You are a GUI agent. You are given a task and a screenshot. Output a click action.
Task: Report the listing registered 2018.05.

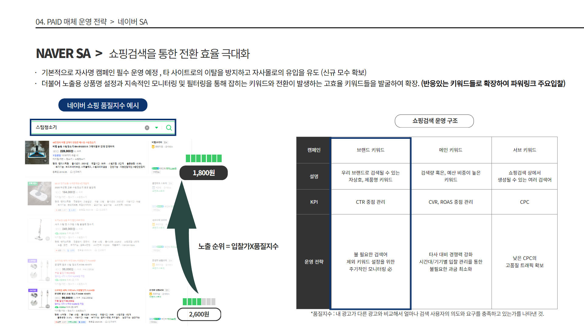(x=75, y=172)
